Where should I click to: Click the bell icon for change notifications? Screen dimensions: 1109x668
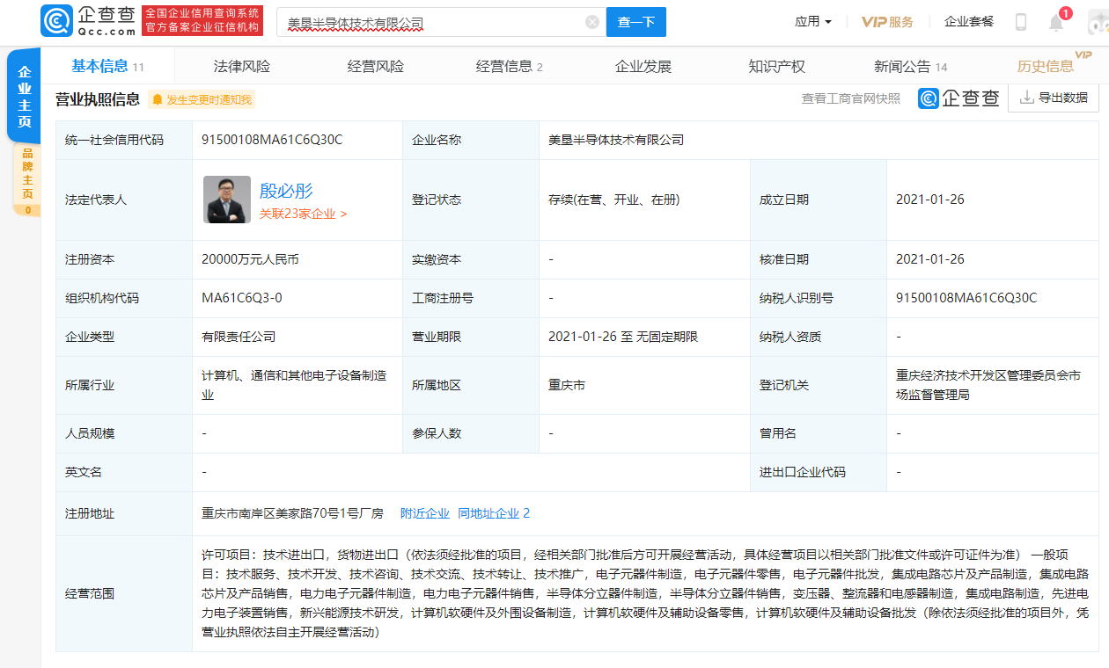point(158,99)
